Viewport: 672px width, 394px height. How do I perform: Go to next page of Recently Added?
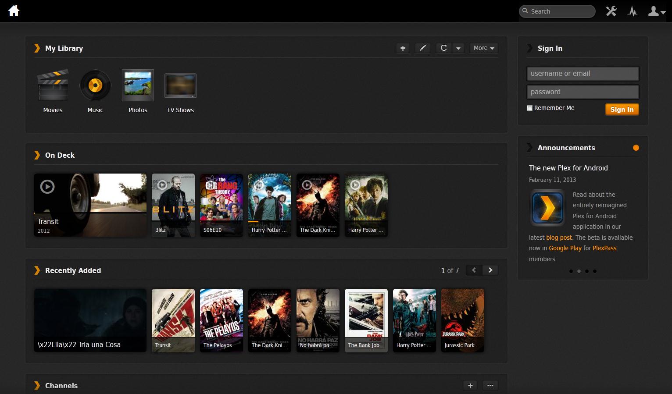pos(490,270)
